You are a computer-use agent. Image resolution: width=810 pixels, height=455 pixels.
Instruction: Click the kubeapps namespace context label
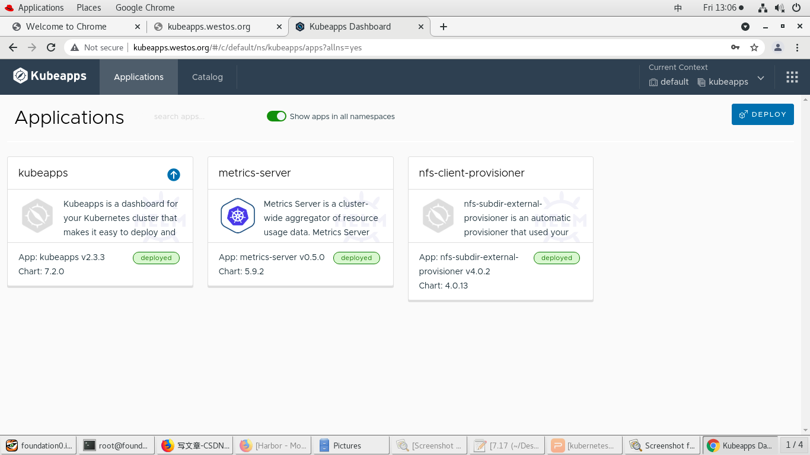point(723,82)
